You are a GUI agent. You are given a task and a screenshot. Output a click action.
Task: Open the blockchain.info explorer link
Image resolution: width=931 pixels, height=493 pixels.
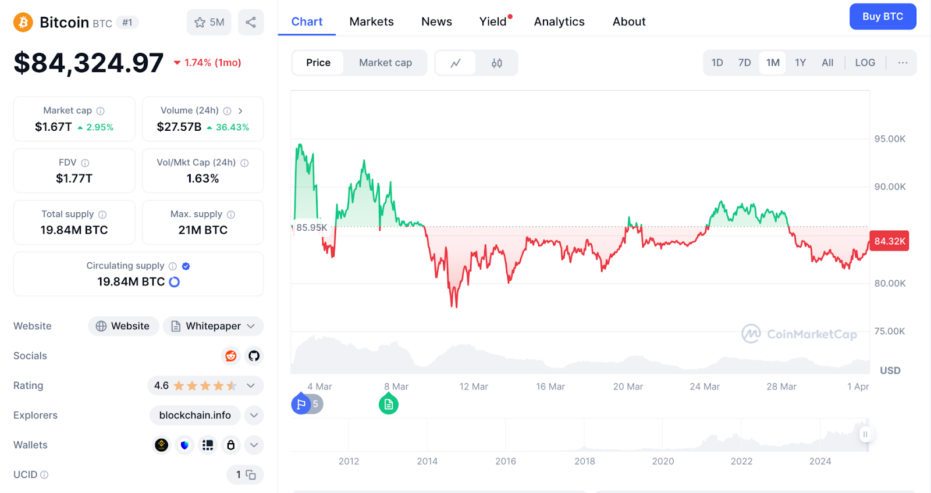click(x=195, y=415)
